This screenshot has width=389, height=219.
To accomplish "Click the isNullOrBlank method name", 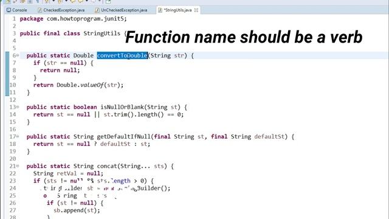I will [x=122, y=107].
